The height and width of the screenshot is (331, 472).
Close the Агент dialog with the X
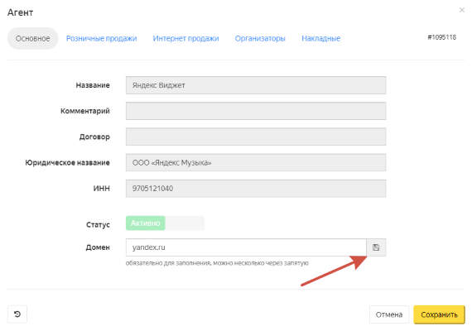tap(462, 10)
